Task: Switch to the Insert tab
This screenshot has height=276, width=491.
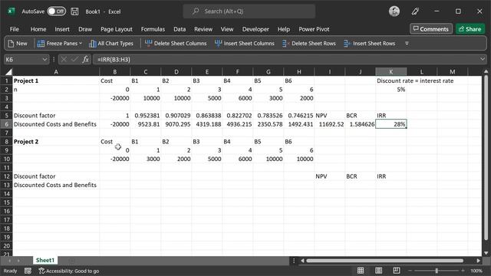Action: pos(62,29)
